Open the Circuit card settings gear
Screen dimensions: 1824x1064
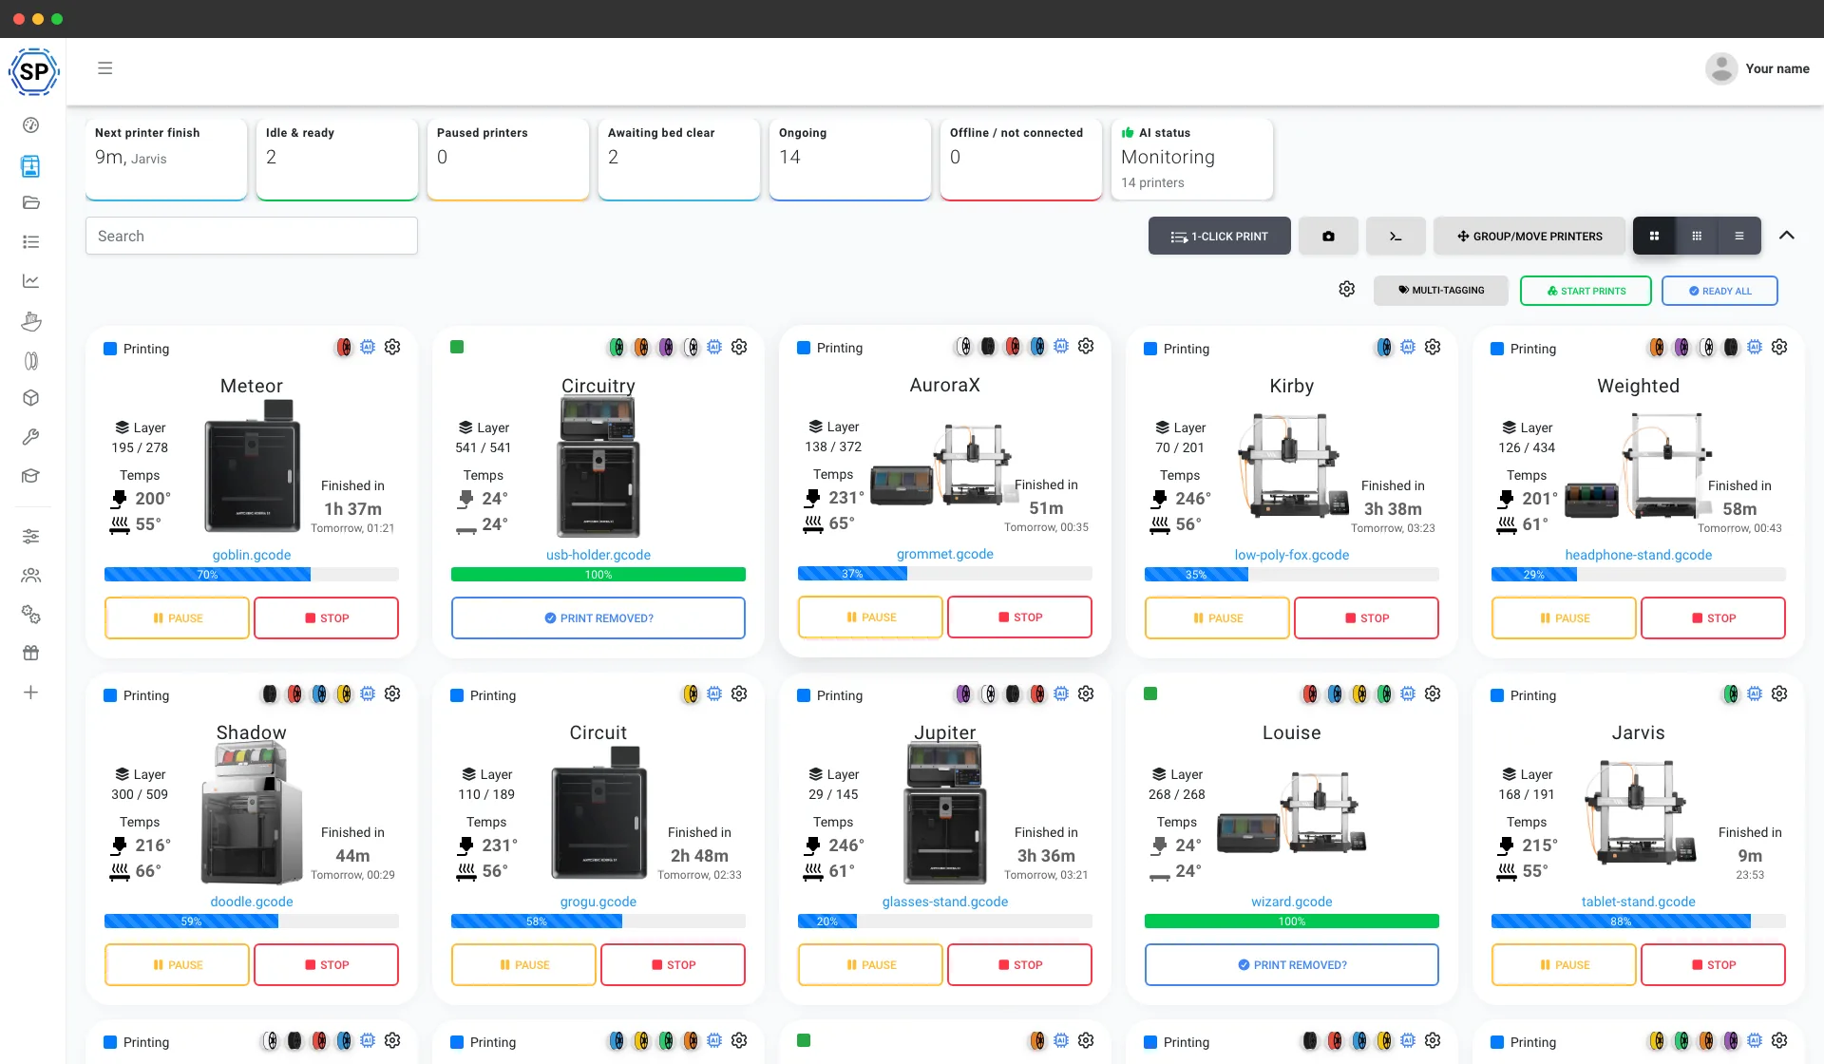click(739, 694)
